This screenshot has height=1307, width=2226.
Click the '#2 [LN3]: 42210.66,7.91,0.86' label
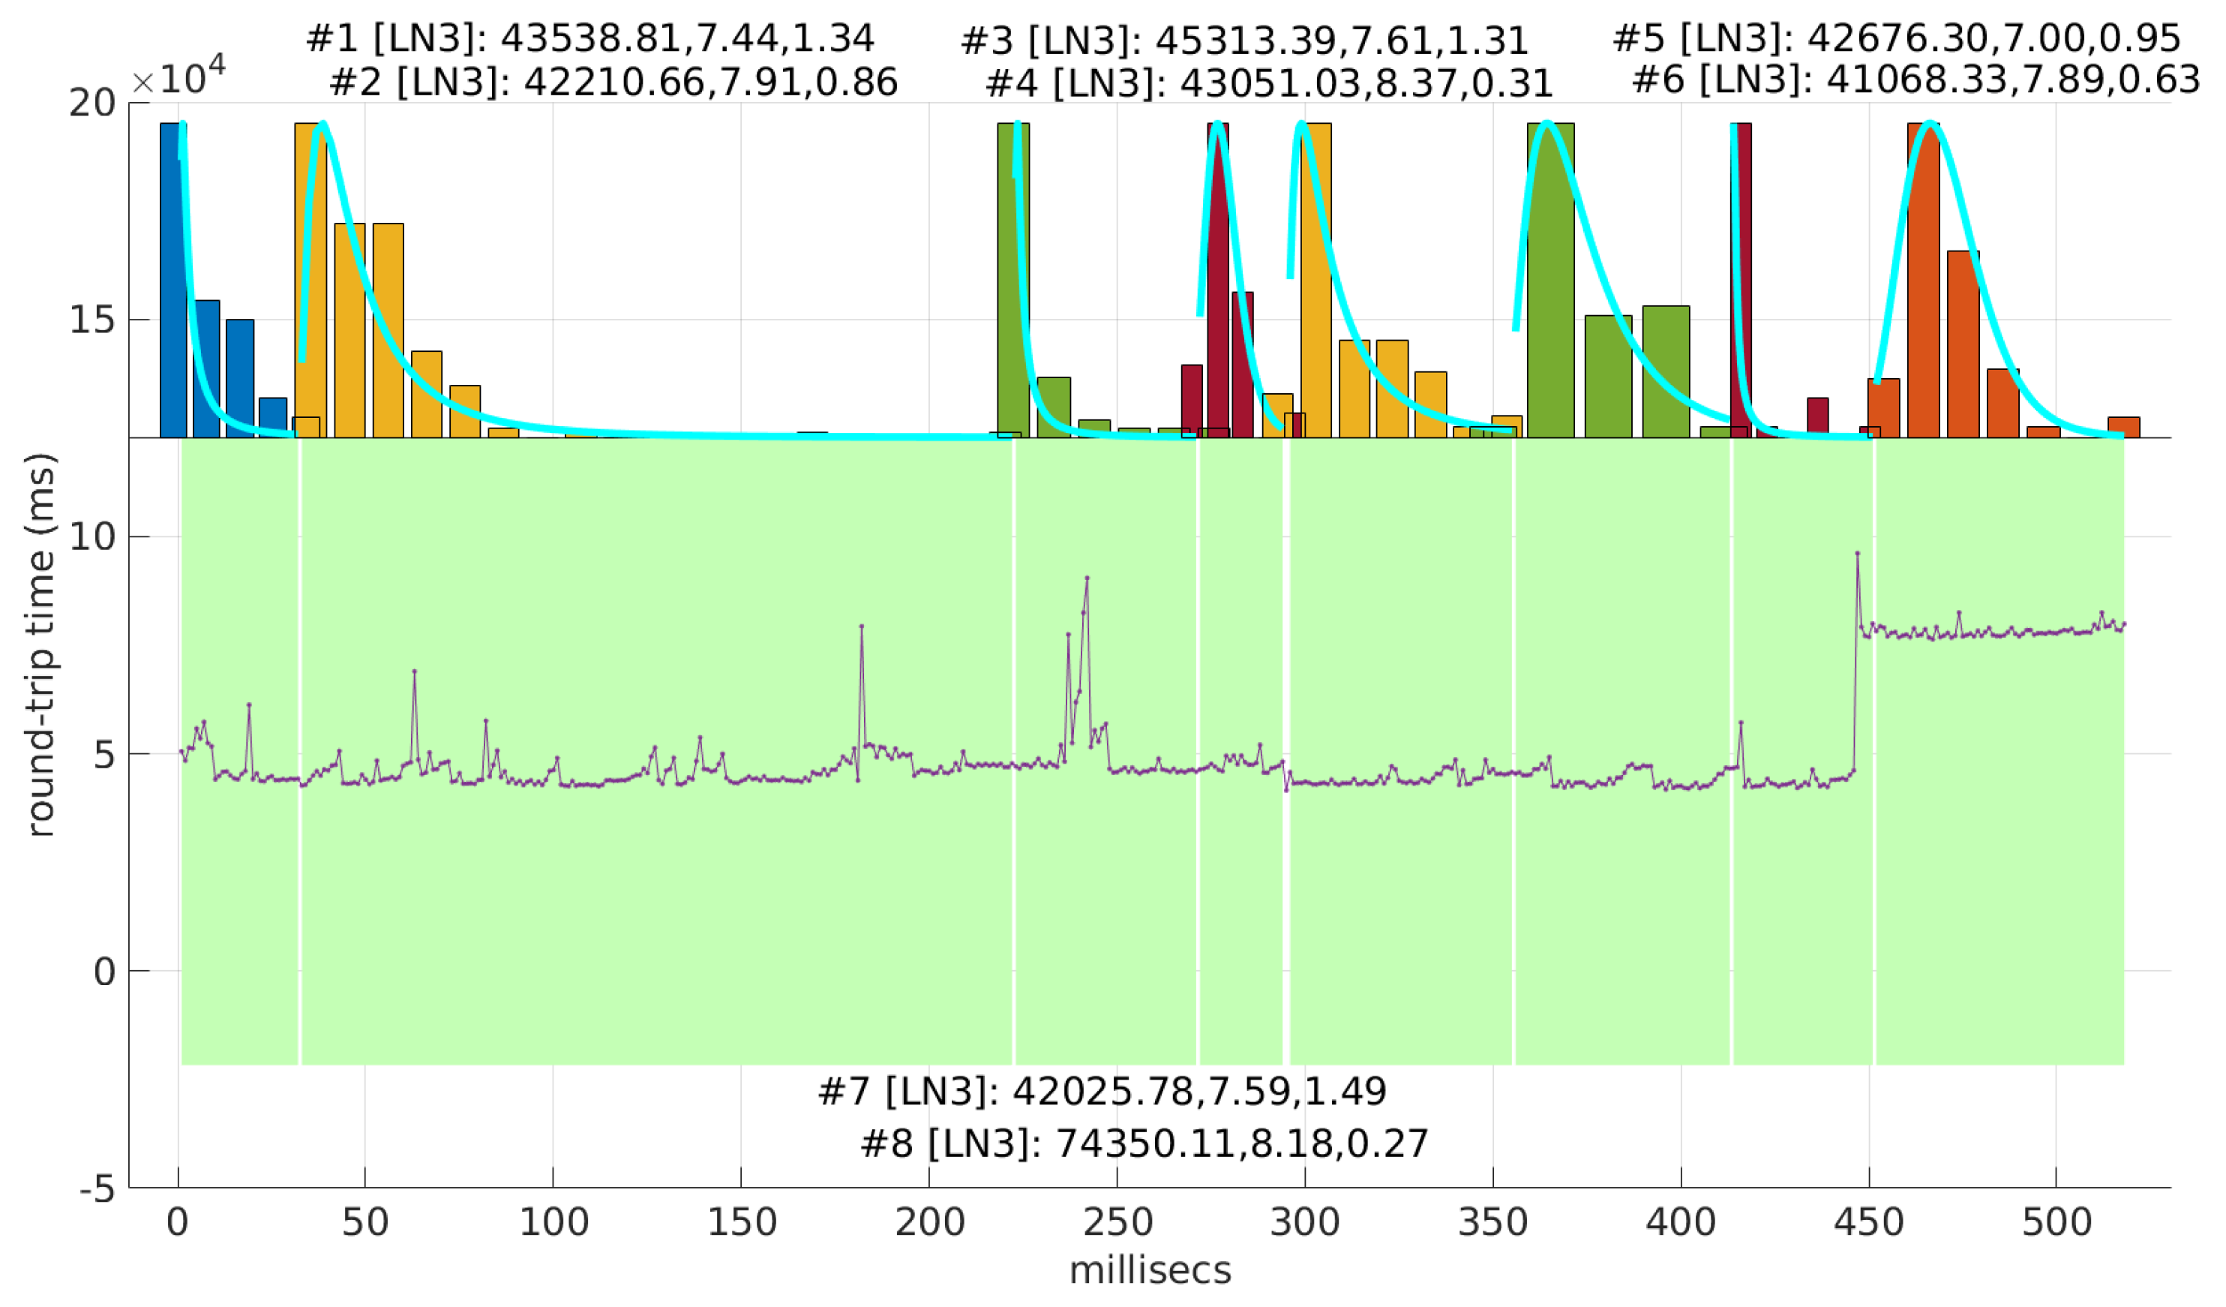(613, 83)
